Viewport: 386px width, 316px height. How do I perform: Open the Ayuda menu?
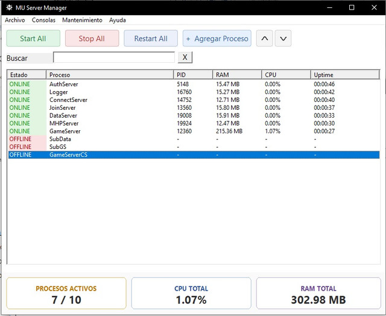coord(118,20)
